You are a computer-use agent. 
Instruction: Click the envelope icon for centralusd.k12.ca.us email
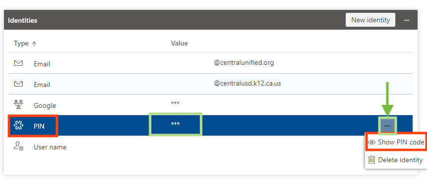click(18, 84)
